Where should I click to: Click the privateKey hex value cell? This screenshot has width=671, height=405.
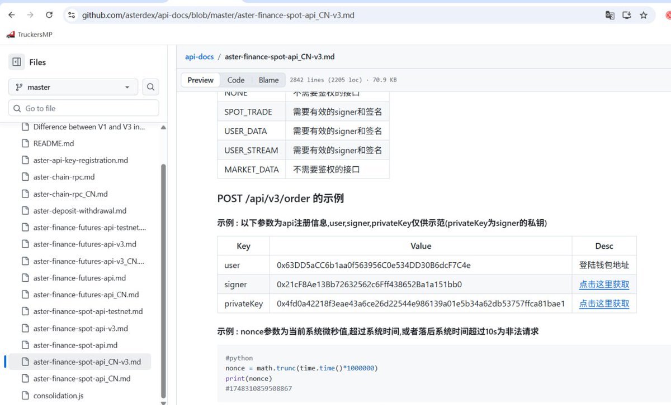click(x=420, y=303)
